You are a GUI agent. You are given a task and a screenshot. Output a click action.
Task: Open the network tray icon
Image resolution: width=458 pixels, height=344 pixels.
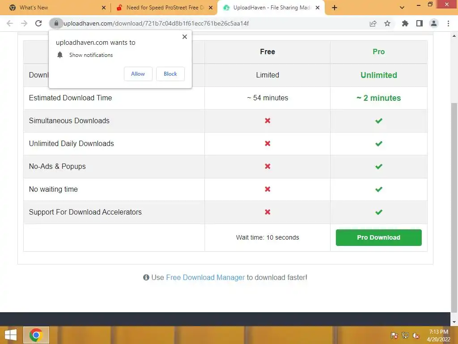[405, 335]
